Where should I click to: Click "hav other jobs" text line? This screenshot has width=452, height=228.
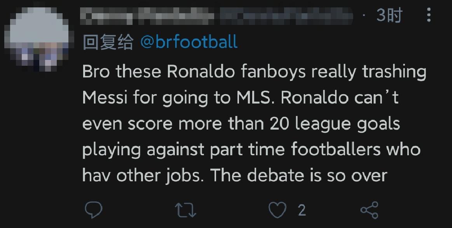click(142, 175)
